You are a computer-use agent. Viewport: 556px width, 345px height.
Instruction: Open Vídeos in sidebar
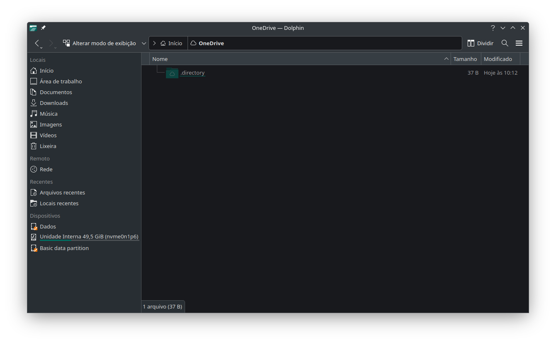point(84,135)
